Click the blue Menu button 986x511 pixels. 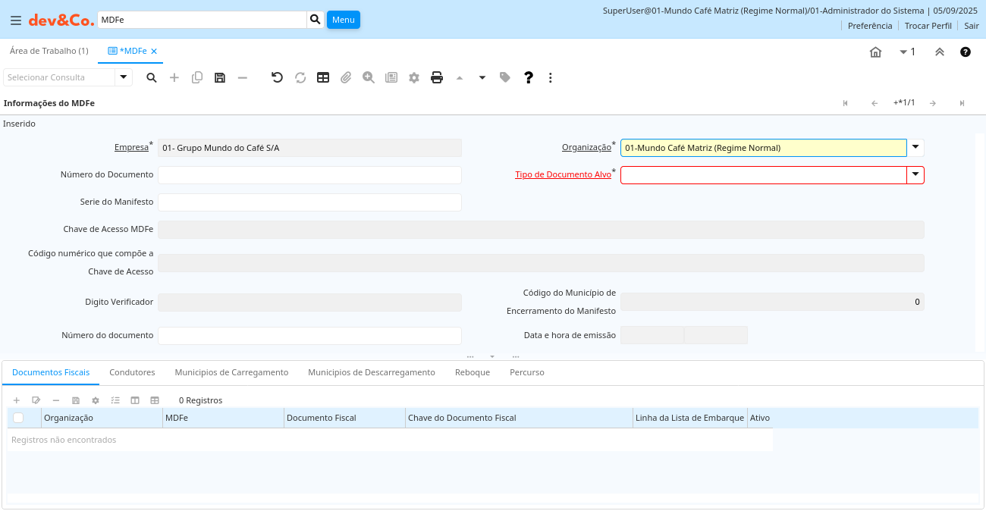[343, 20]
